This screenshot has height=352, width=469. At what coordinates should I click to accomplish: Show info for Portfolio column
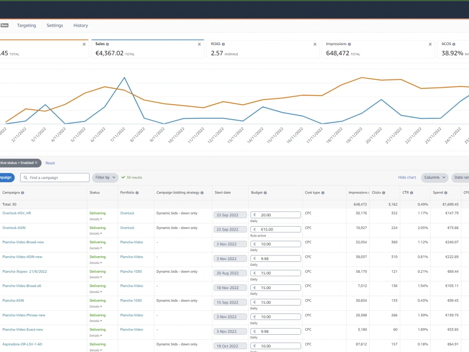[x=137, y=193]
